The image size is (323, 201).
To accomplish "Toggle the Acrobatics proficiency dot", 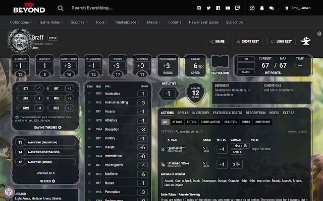I will point(90,93).
